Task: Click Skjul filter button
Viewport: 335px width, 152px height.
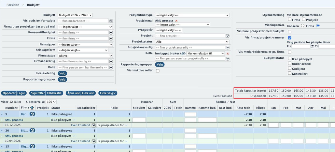Action: 38,93
